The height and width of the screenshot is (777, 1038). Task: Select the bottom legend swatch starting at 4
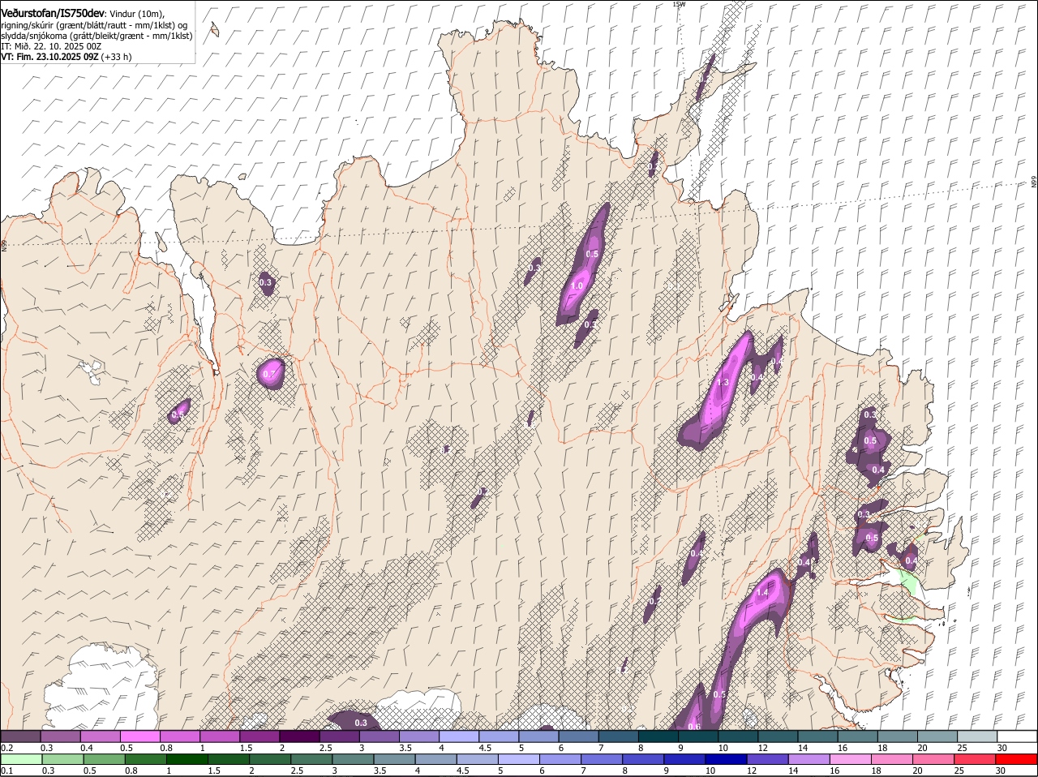click(x=435, y=759)
